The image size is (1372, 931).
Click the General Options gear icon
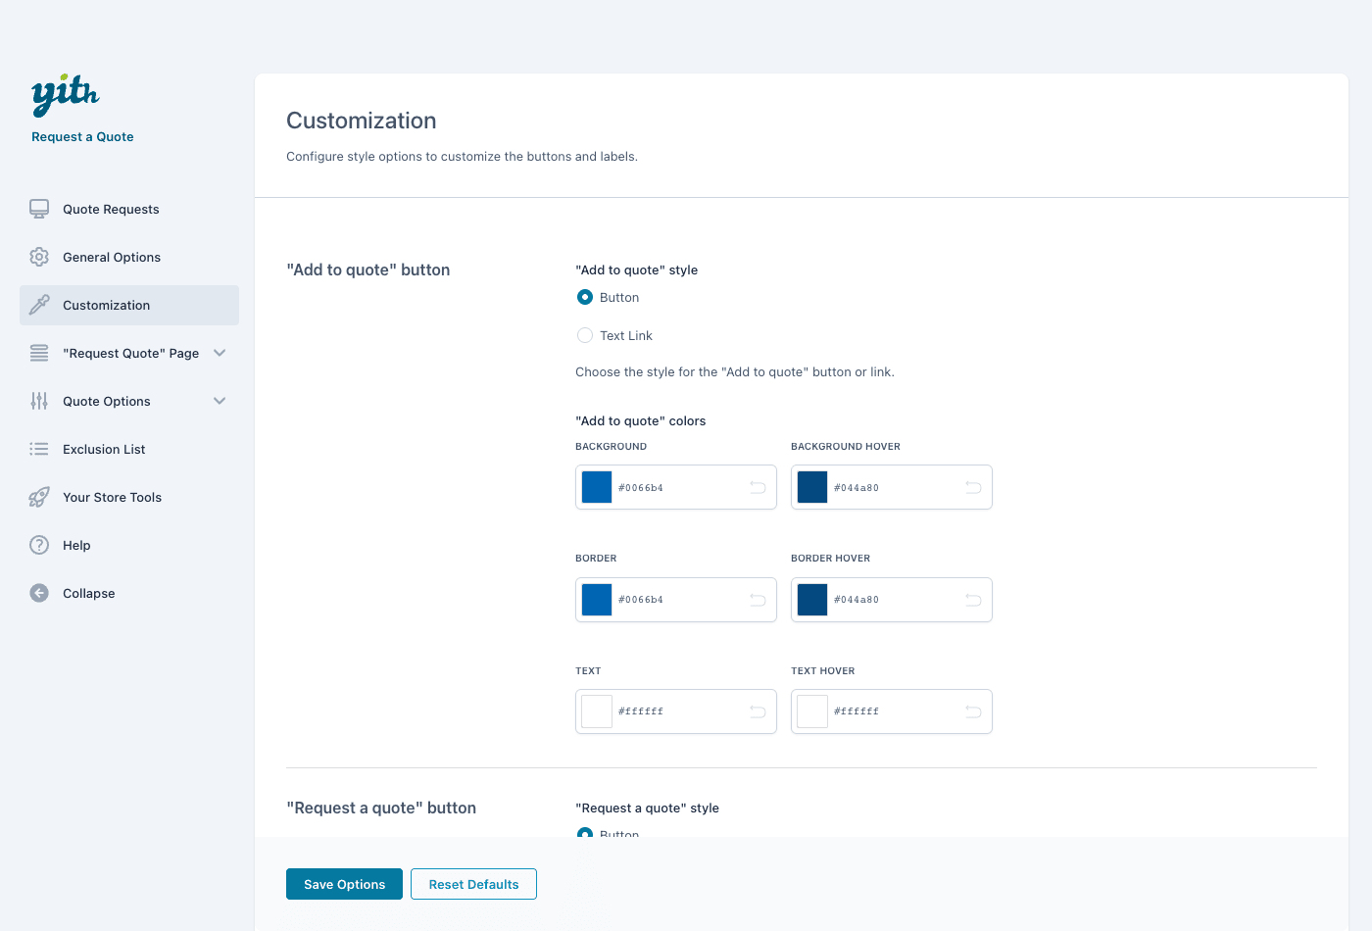39,257
